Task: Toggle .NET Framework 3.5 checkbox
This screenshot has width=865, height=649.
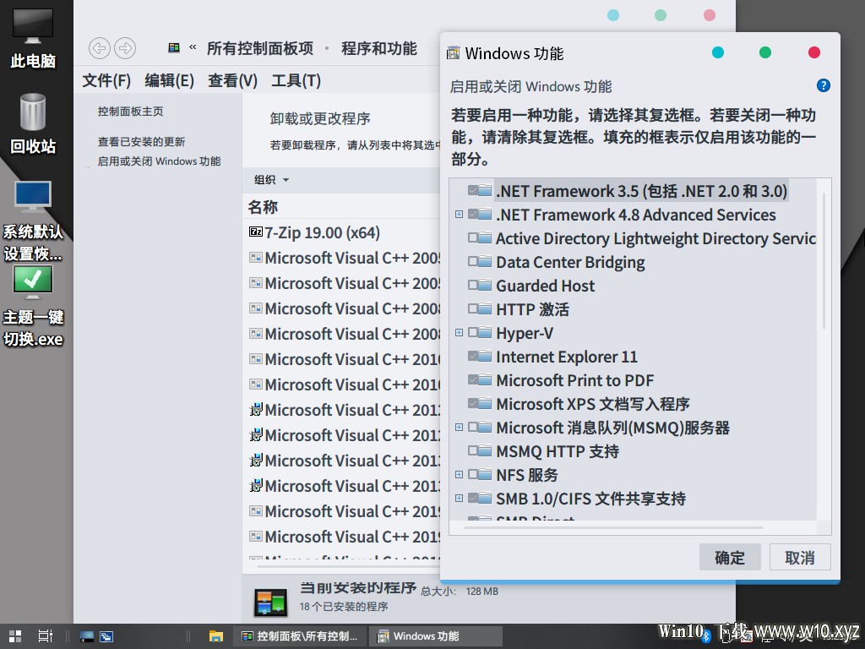Action: [473, 190]
